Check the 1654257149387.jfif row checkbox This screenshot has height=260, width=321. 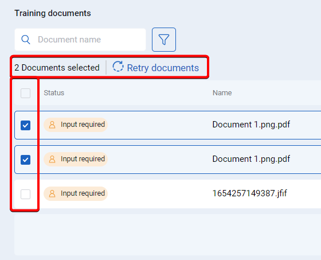26,194
